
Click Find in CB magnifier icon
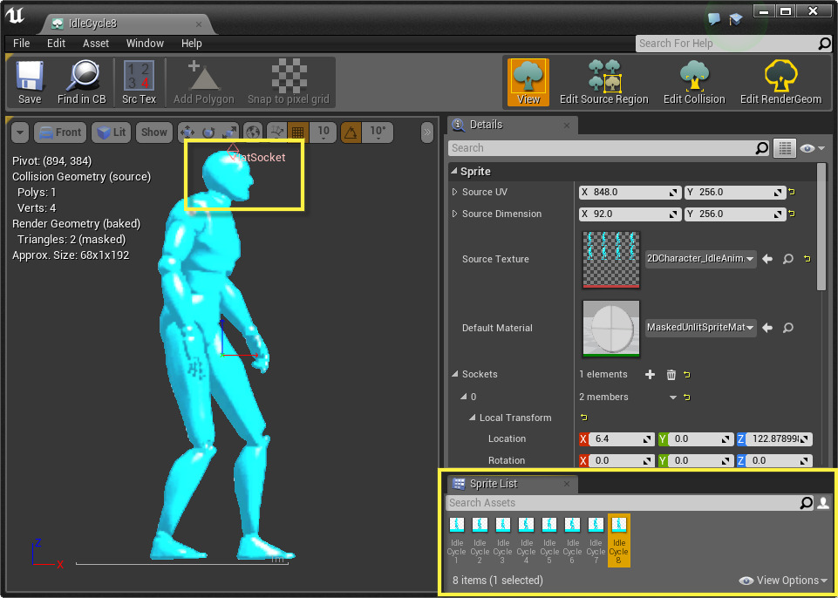(x=81, y=77)
